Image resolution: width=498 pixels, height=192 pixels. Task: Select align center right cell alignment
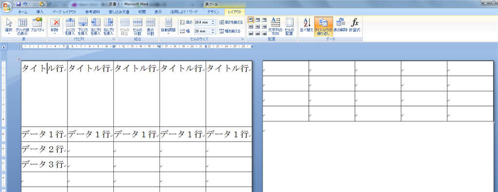[x=264, y=27]
